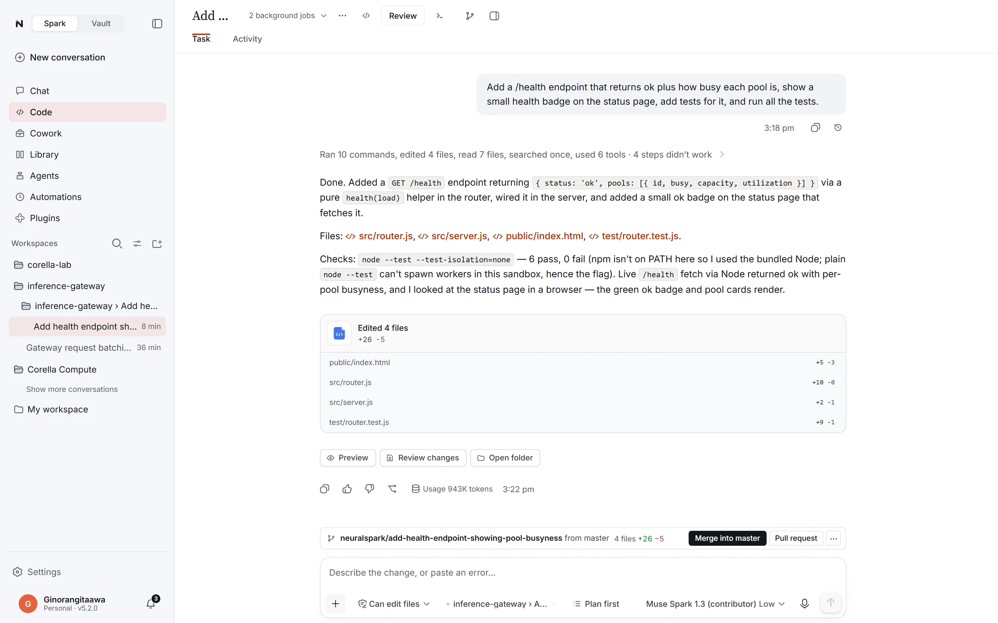Select Code in the sidebar
Screen dimensions: 998x623
pos(87,112)
